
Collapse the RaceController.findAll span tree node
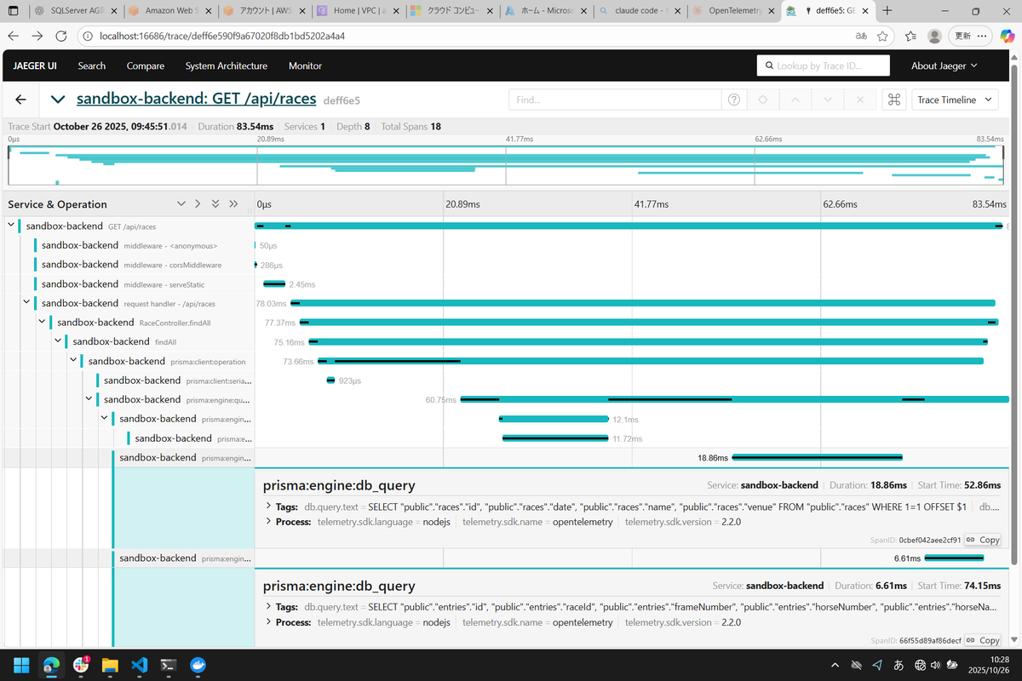click(x=41, y=323)
